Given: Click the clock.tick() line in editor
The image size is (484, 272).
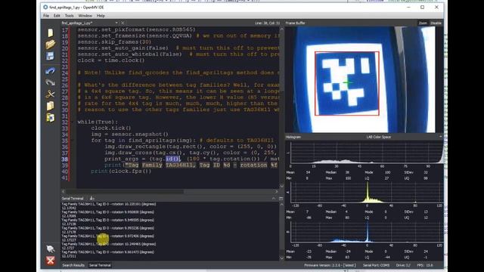Looking at the screenshot, I should click(111, 128).
